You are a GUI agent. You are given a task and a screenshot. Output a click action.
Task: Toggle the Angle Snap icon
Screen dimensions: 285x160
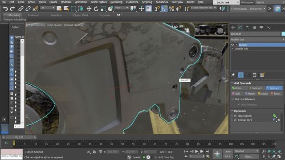pyautogui.click(x=164, y=8)
